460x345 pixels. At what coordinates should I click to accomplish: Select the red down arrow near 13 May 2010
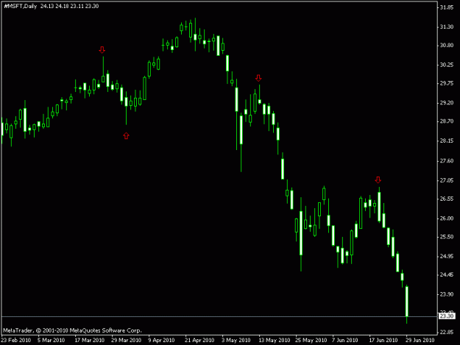[x=258, y=78]
